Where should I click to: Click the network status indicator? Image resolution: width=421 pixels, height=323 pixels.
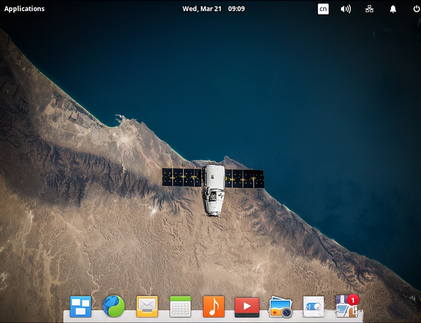pos(369,9)
